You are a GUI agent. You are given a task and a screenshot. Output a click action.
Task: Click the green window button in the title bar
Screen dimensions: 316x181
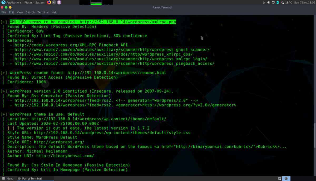[6, 8]
